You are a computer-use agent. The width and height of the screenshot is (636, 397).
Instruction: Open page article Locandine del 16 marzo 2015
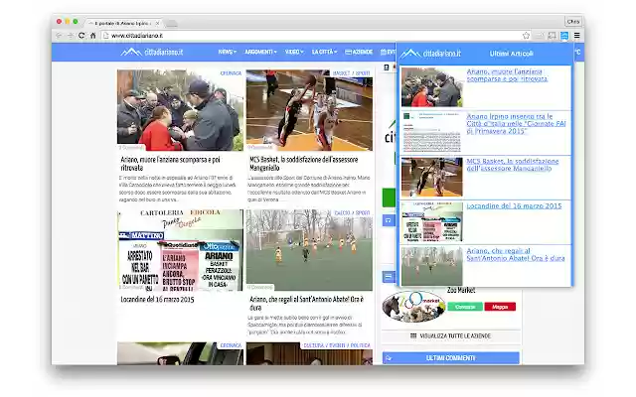click(157, 300)
